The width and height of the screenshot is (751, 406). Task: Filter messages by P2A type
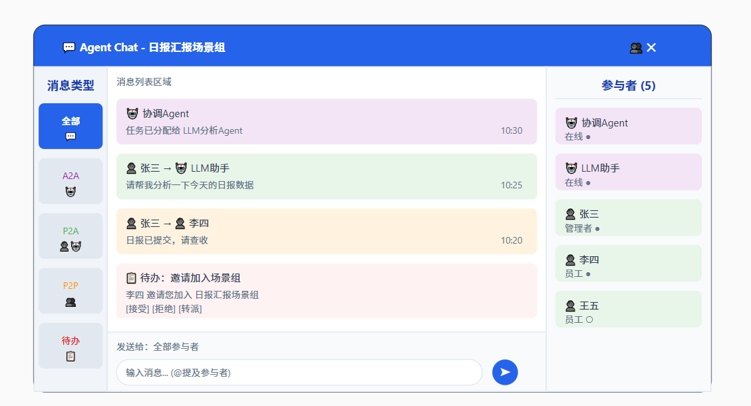coord(71,236)
